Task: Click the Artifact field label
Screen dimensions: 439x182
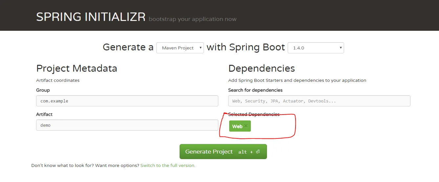Action: click(x=44, y=114)
